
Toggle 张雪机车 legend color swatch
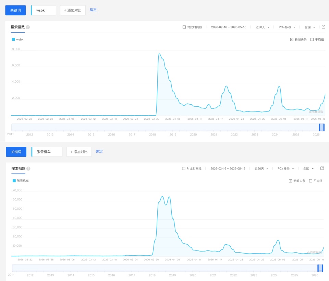point(14,180)
